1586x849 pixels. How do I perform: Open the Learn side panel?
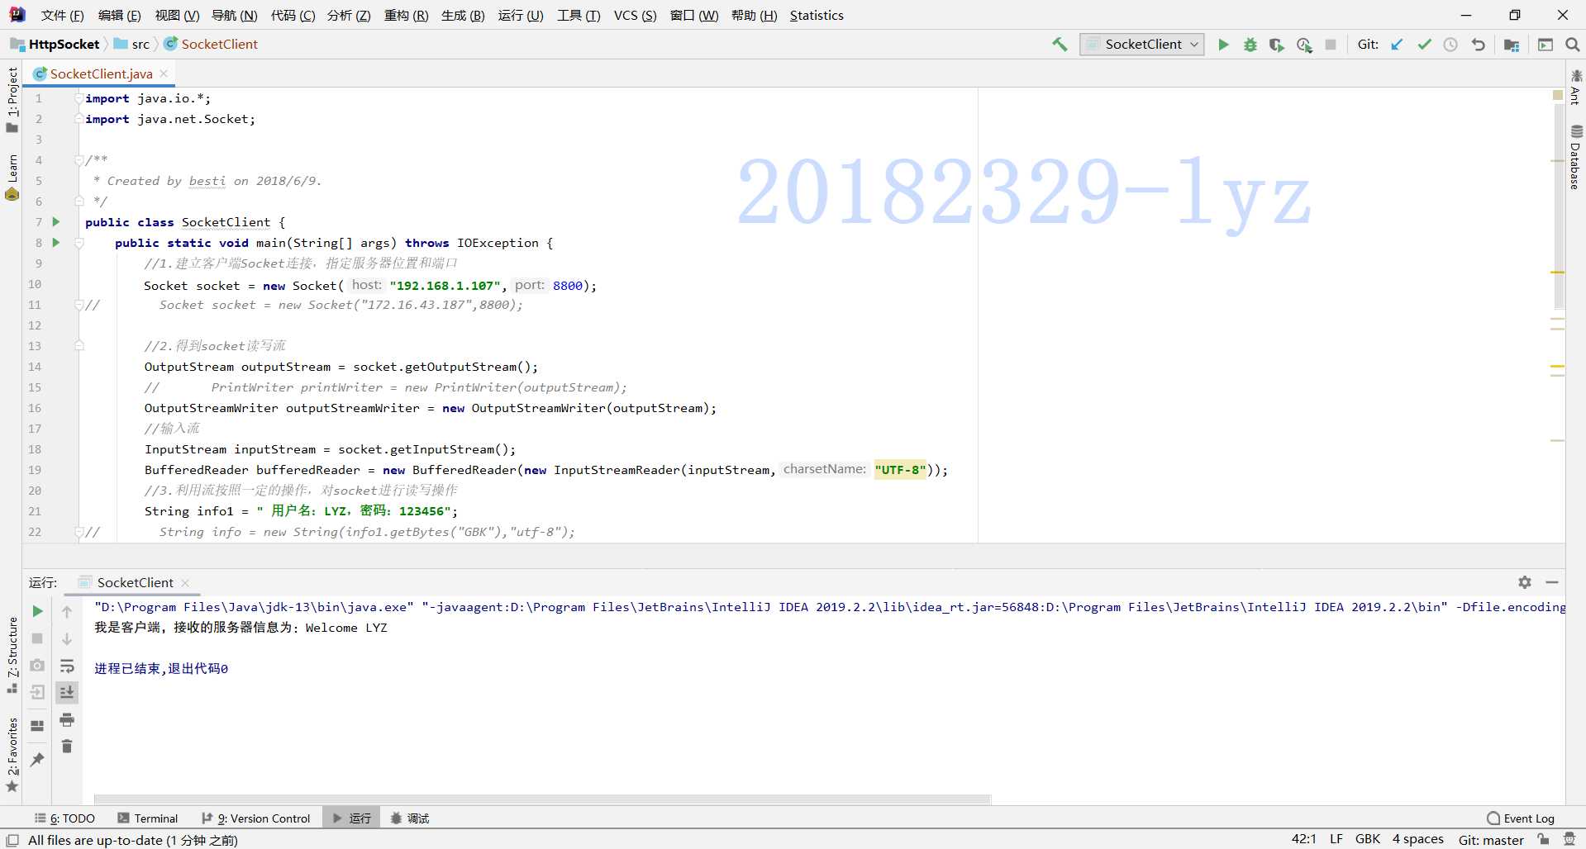[x=12, y=177]
